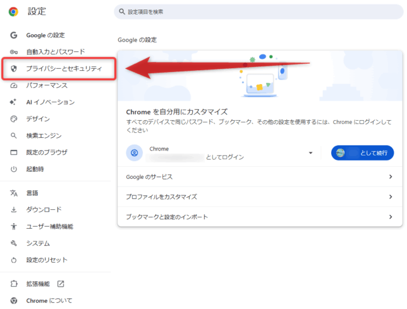Viewport: 407px width, 309px height.
Task: Click the Google の設定 section title
Action: (x=137, y=40)
